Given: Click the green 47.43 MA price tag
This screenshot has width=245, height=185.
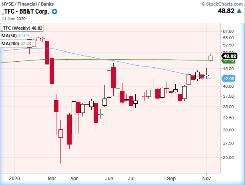Looking at the screenshot, I should (x=228, y=61).
